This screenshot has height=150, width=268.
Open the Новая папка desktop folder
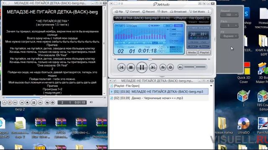223,127
